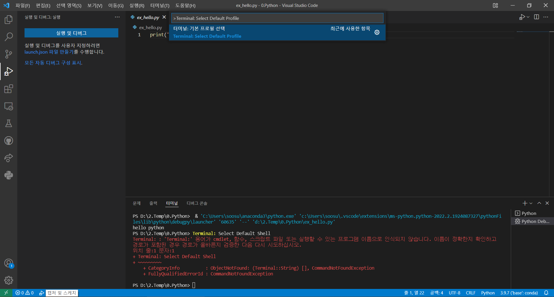The width and height of the screenshot is (554, 297).
Task: Open line and column indicator 줄 1, 열 22
Action: click(414, 293)
